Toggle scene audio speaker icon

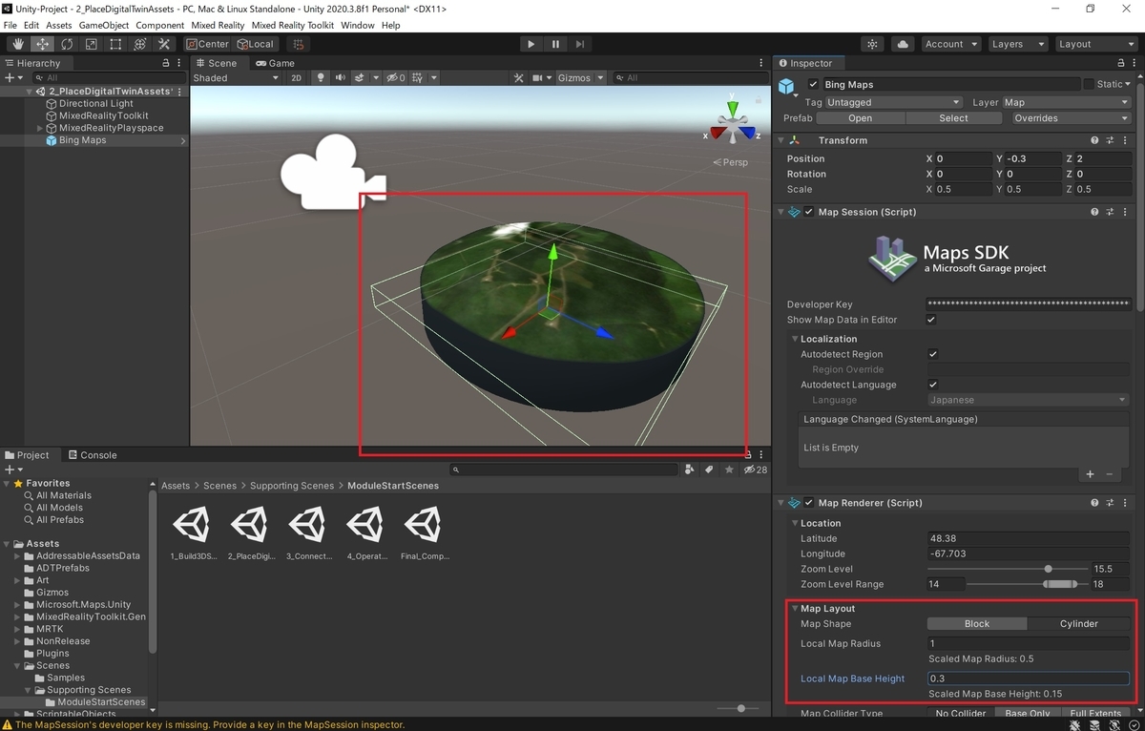(340, 77)
